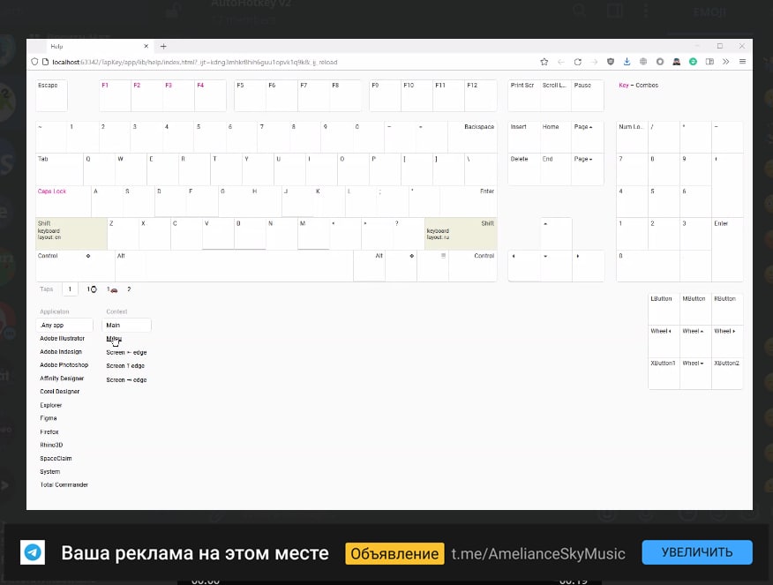Image resolution: width=773 pixels, height=585 pixels.
Task: Choose Total Commander application
Action: pyautogui.click(x=64, y=485)
